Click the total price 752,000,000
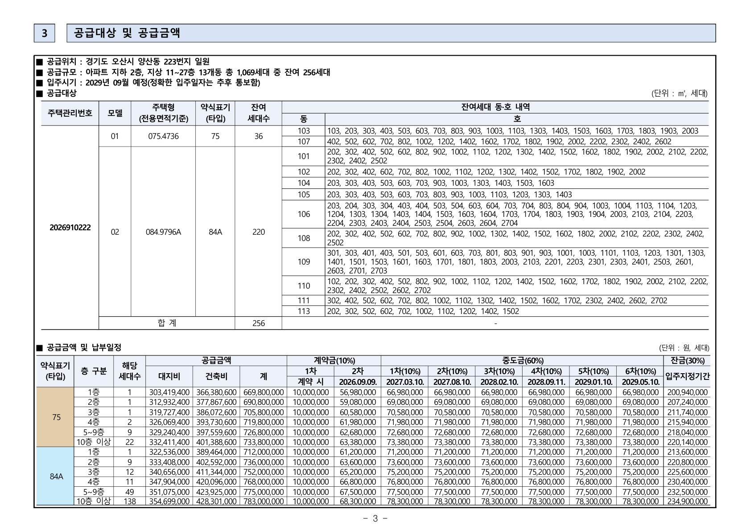 pos(264,472)
